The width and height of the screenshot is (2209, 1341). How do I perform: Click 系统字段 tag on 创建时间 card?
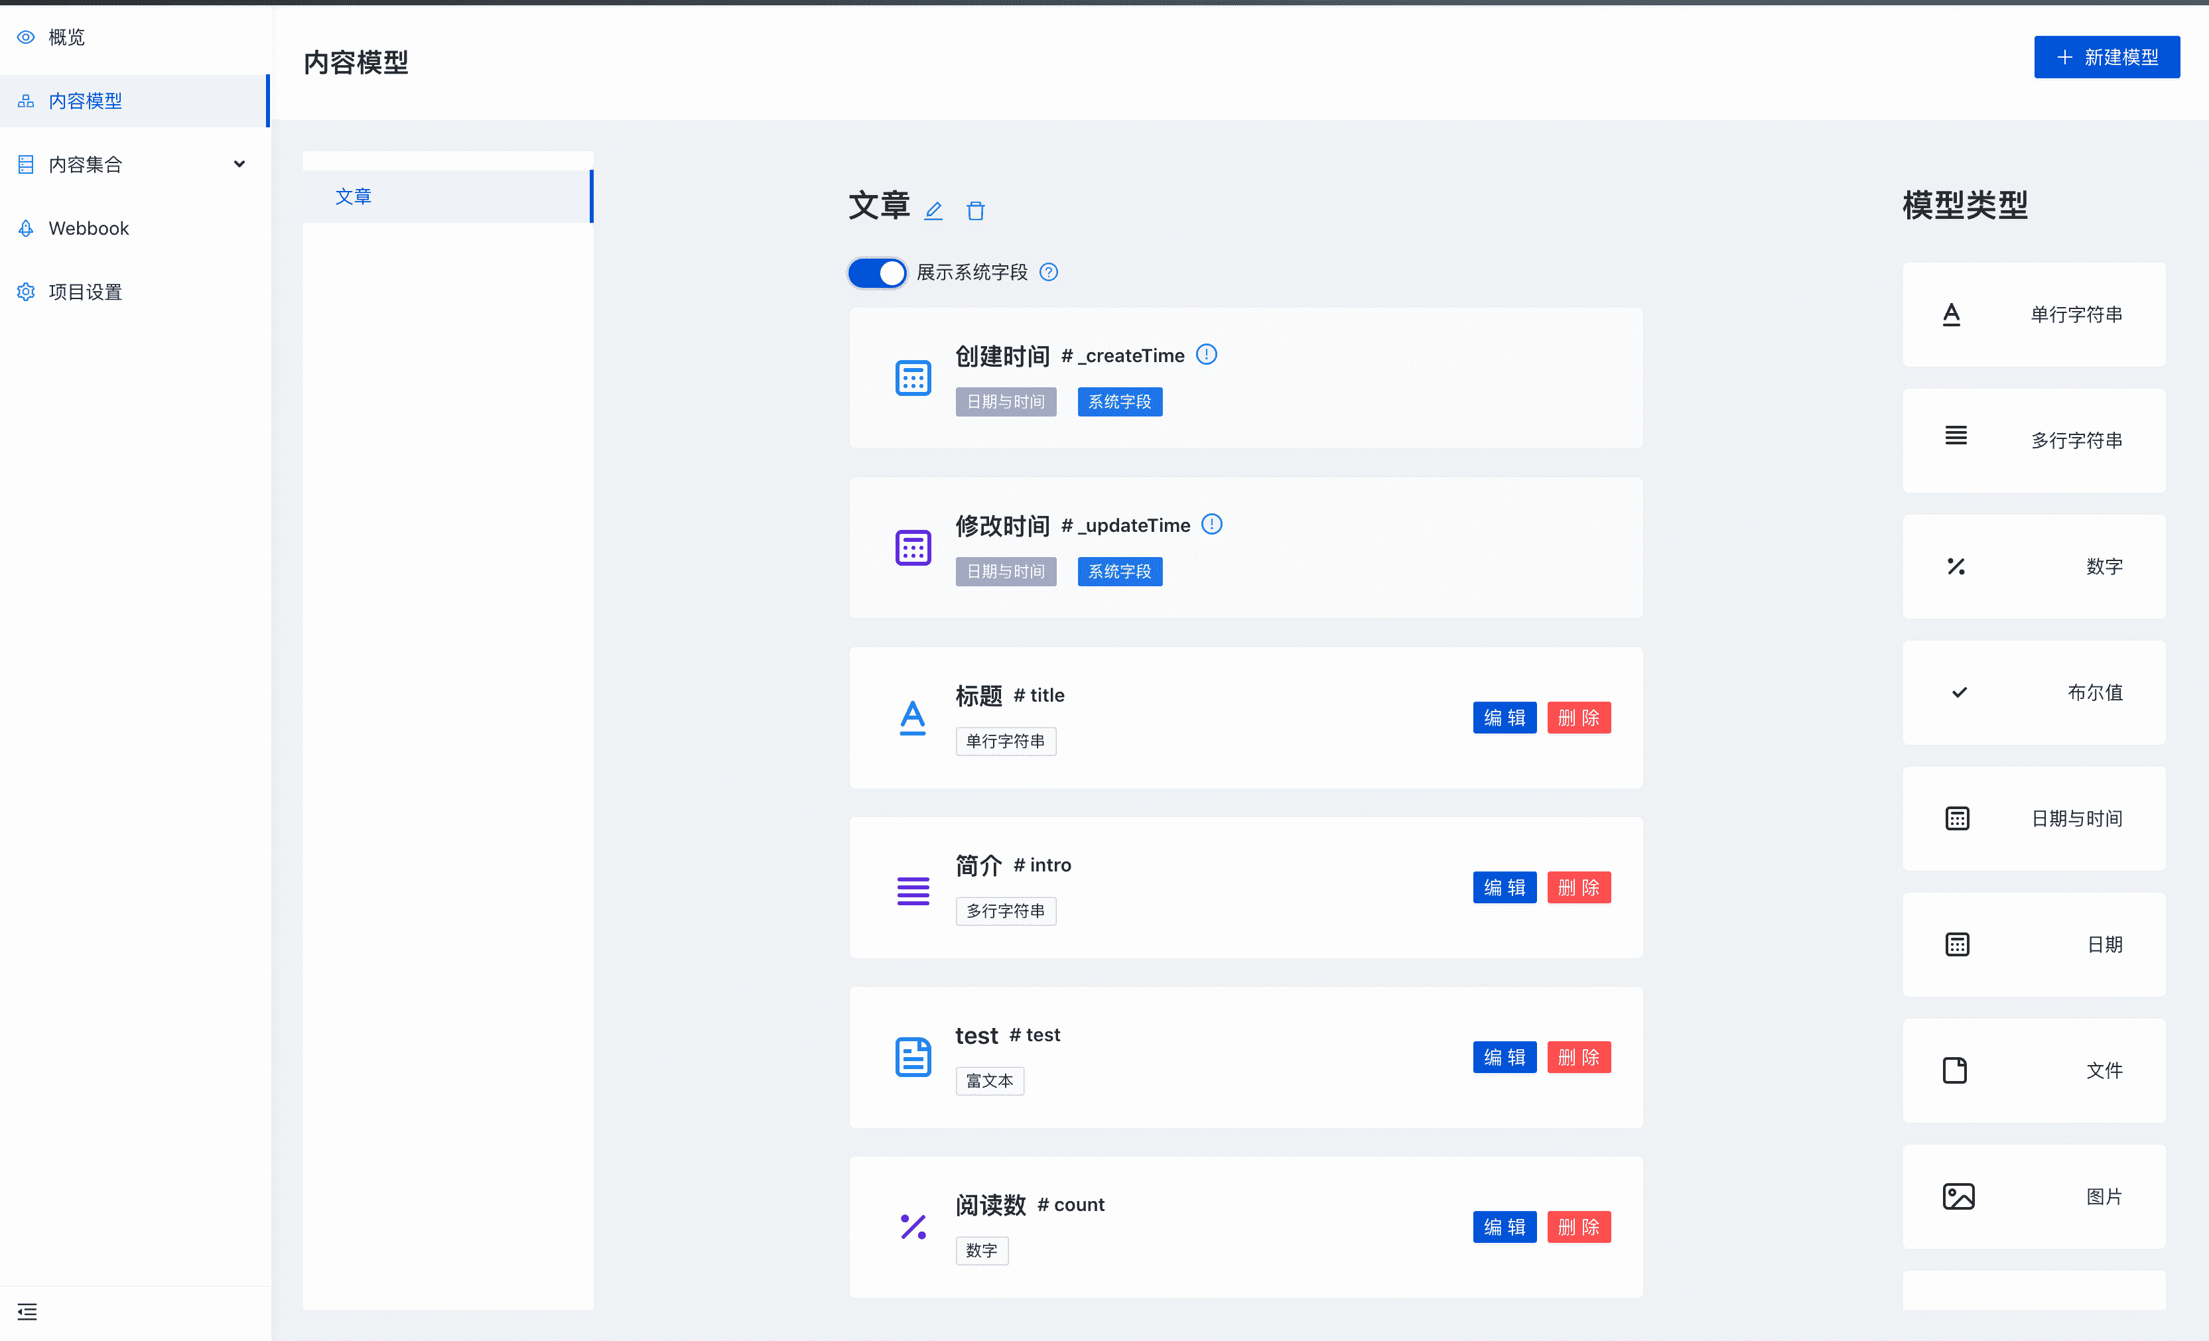tap(1119, 402)
